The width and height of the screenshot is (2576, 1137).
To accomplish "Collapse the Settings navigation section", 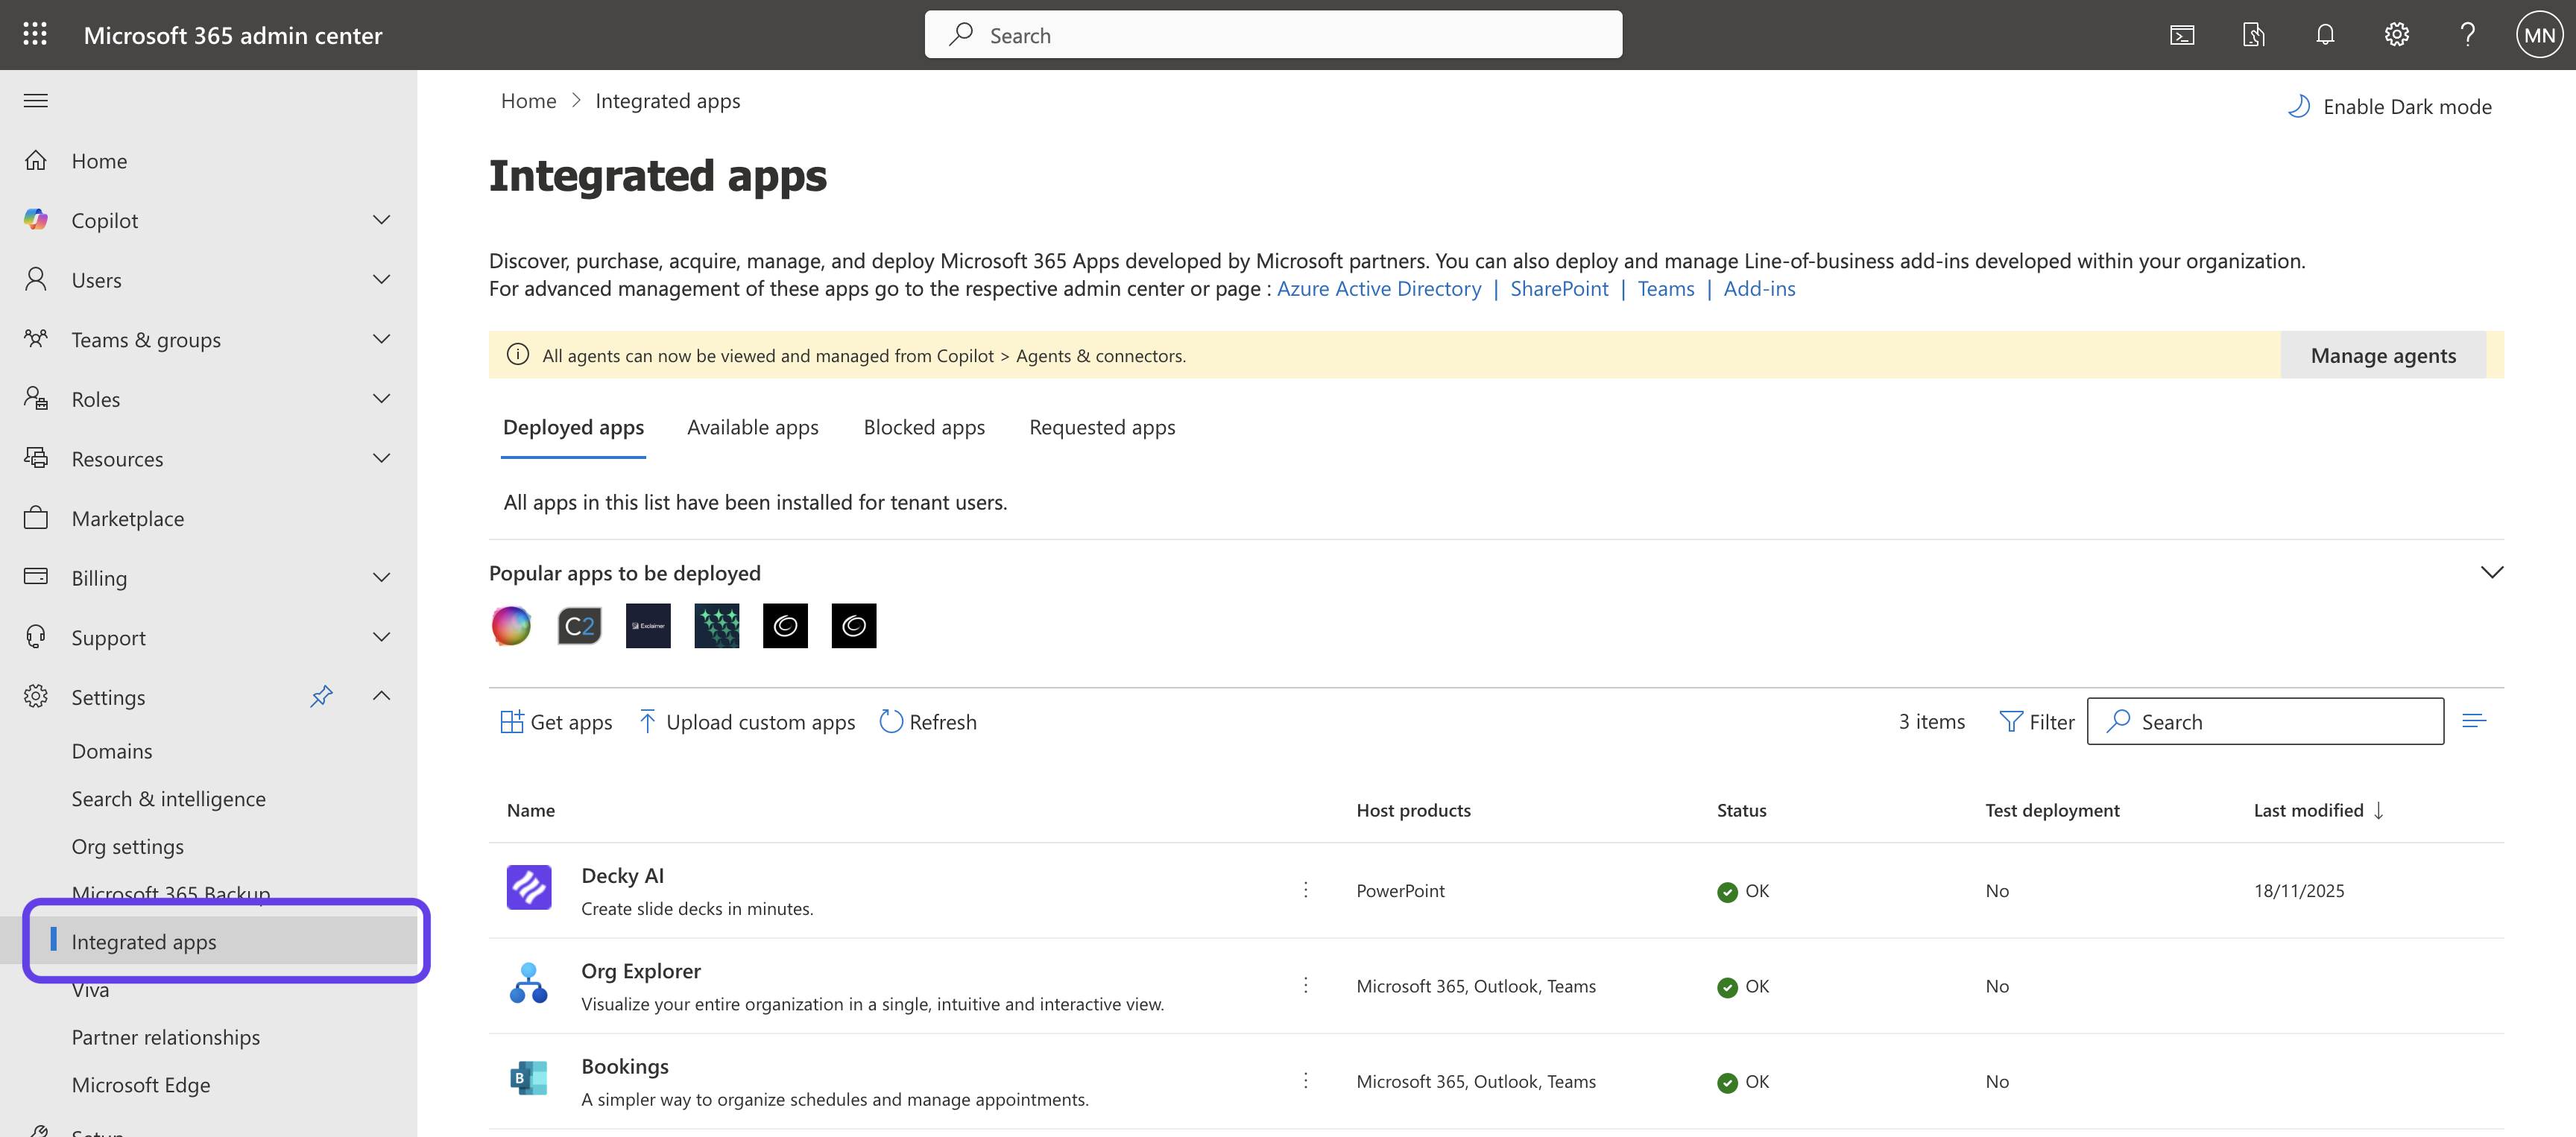I will click(381, 696).
